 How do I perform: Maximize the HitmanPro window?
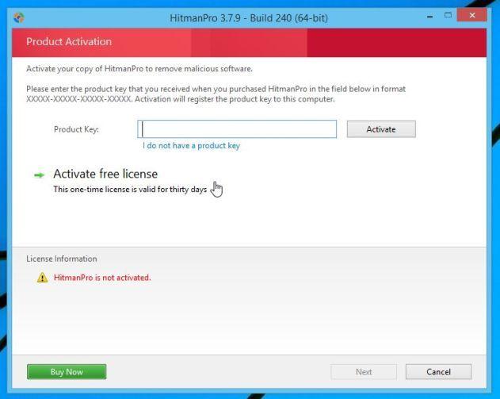tap(448, 15)
